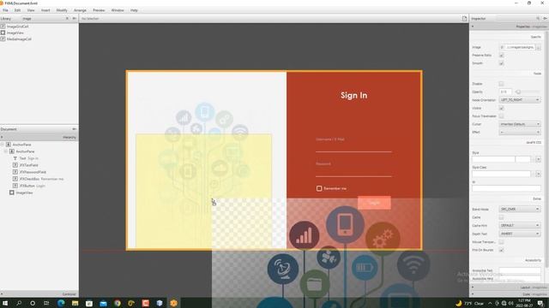The image size is (549, 308).
Task: Click the document icon on the selection bar
Action: coord(465,19)
